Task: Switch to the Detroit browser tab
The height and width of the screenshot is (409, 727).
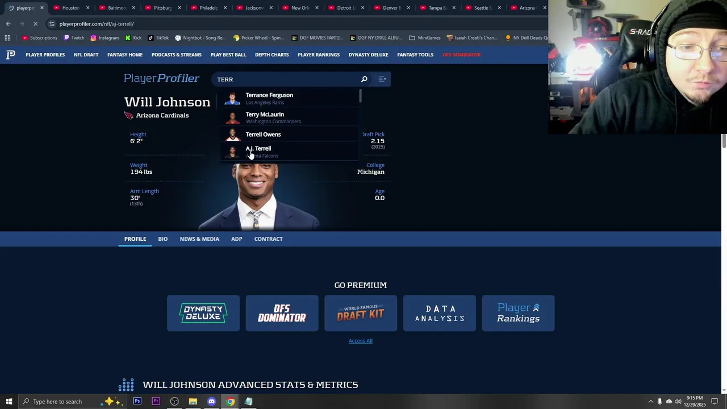Action: coord(345,8)
